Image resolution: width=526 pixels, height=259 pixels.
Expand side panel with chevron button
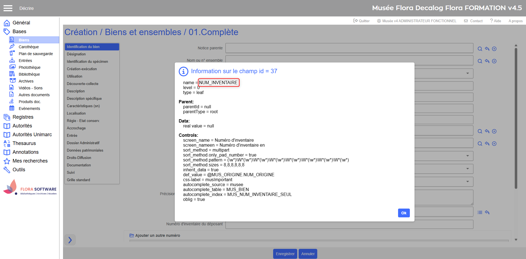(70, 240)
